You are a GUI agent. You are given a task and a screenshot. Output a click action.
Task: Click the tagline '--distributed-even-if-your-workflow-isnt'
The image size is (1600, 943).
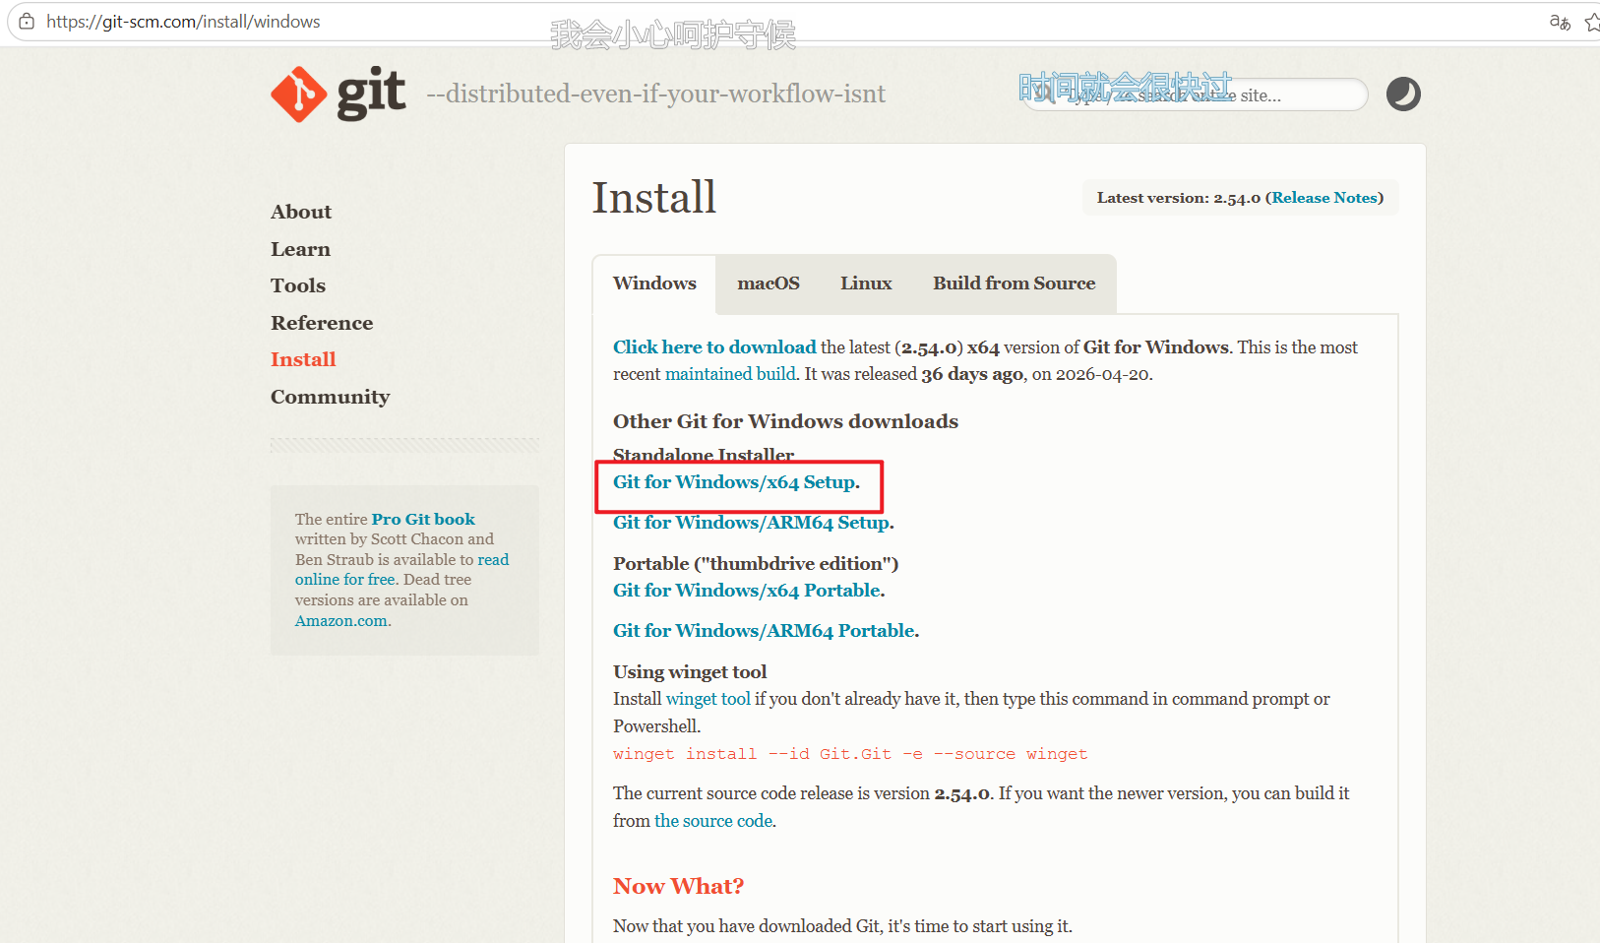coord(656,94)
